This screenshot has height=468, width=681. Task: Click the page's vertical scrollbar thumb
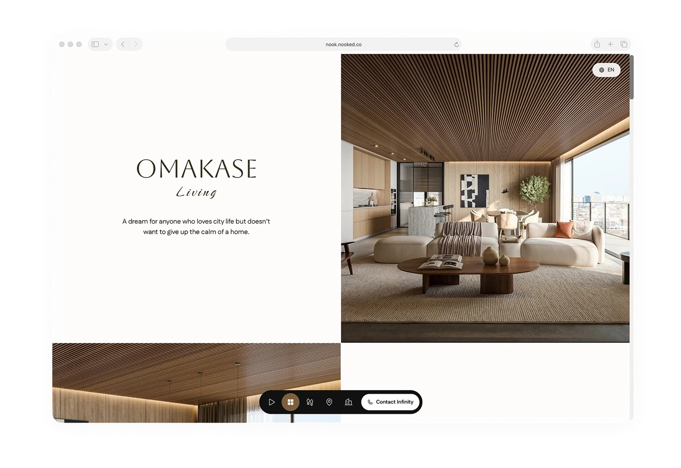click(x=631, y=77)
